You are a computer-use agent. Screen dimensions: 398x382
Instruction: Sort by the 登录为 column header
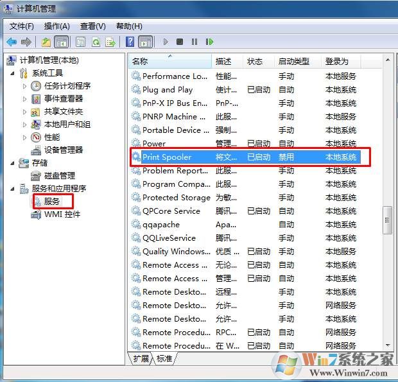(x=341, y=61)
